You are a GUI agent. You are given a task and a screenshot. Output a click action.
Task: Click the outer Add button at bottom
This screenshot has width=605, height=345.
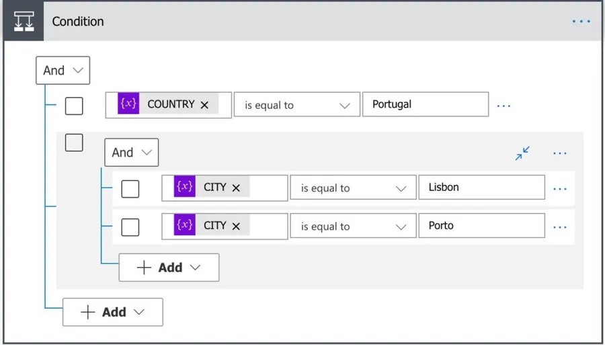point(112,312)
